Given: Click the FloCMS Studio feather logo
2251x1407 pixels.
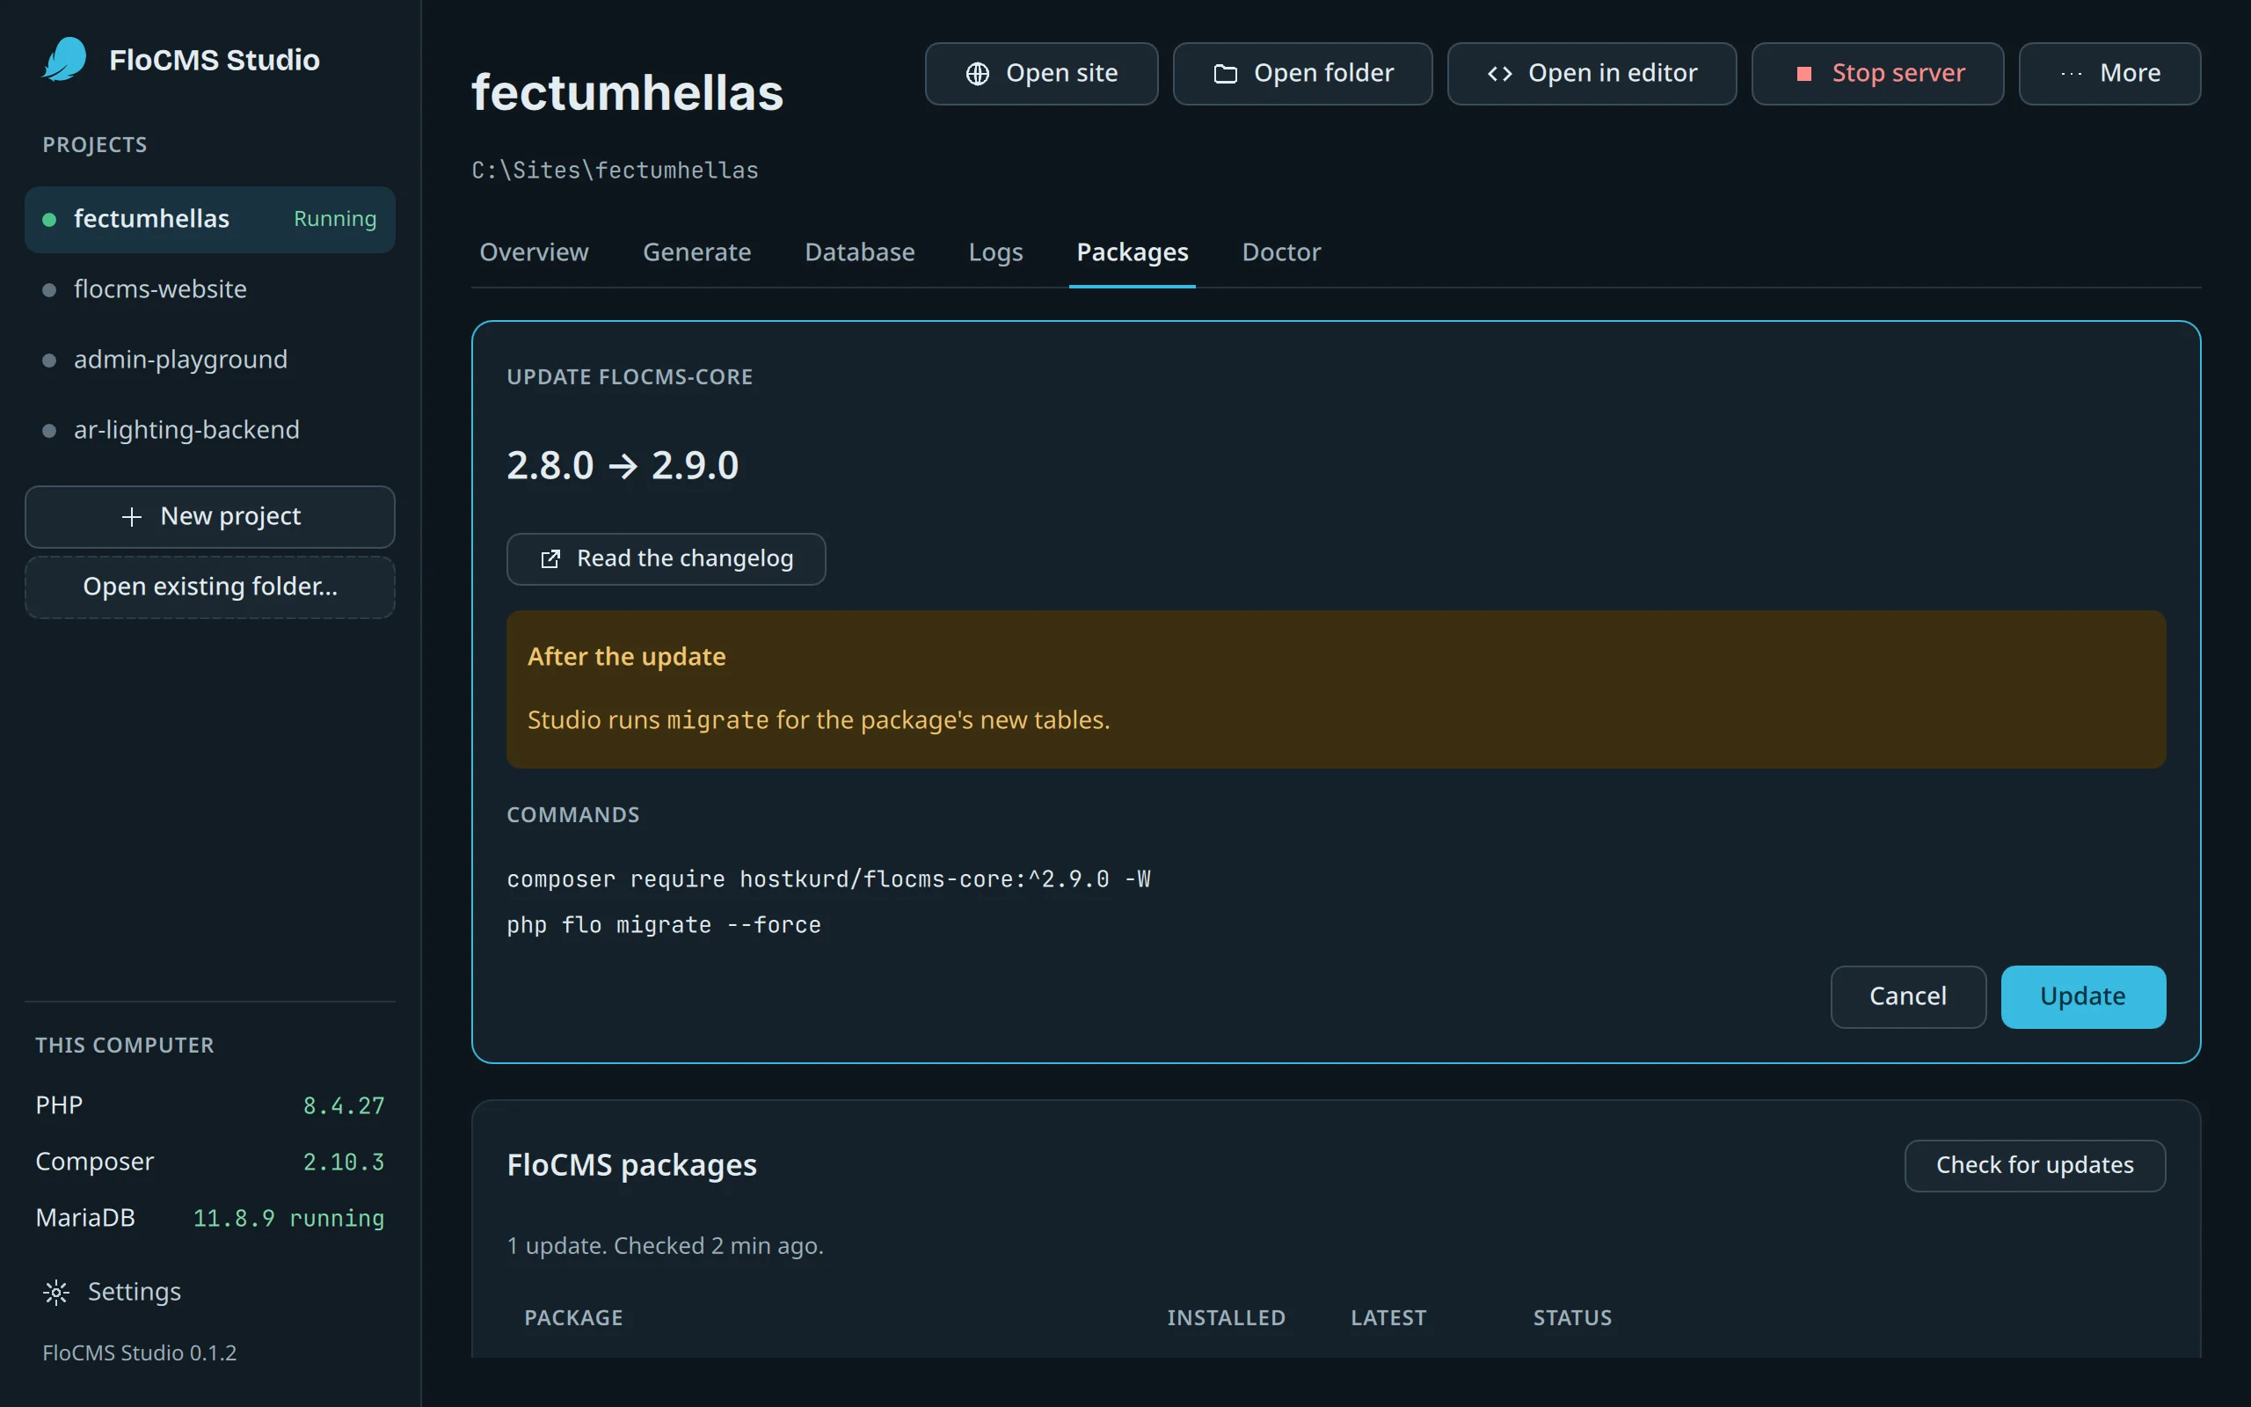Looking at the screenshot, I should [x=65, y=60].
